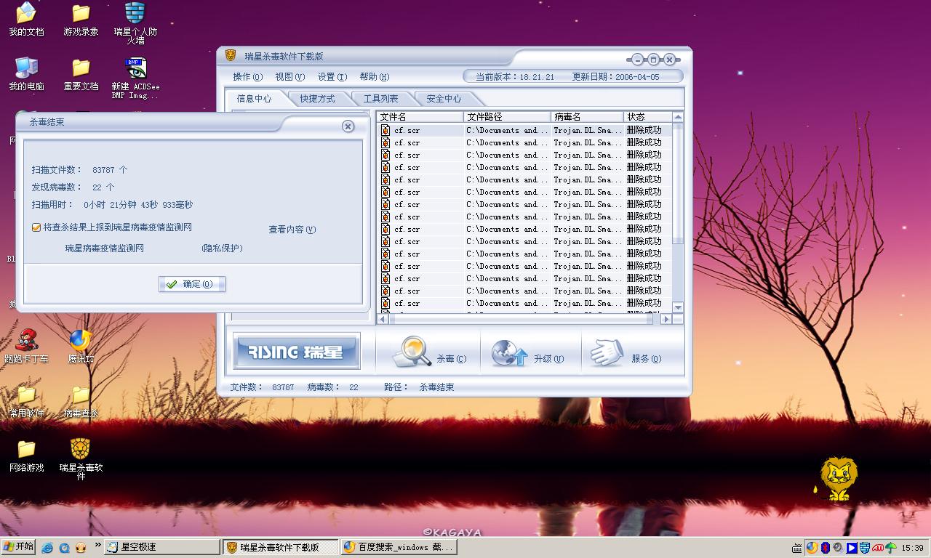931x558 pixels.
Task: Click the 升级 upgrade globe button
Action: tap(527, 352)
